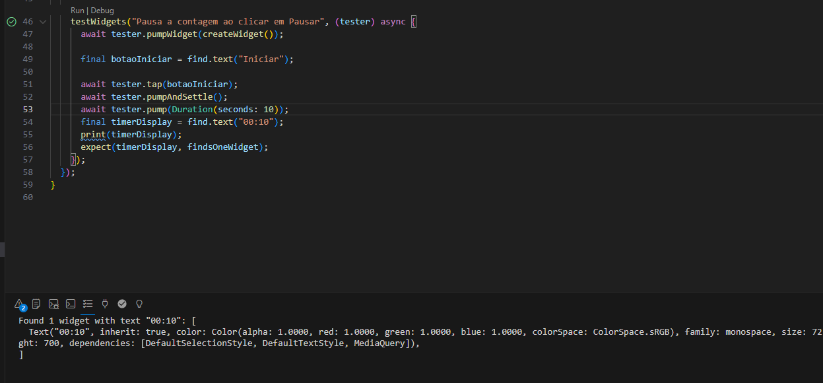Click line number 53 in the gutter
823x383 pixels.
tap(28, 109)
